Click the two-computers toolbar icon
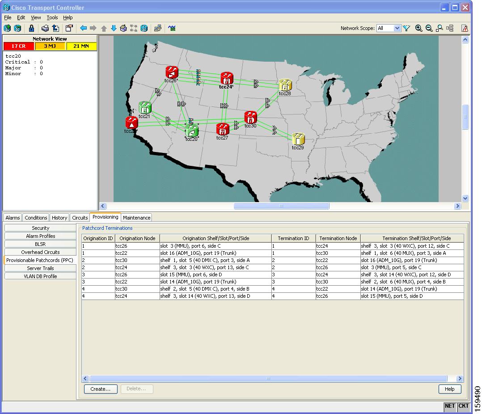The image size is (482, 414). tap(158, 28)
